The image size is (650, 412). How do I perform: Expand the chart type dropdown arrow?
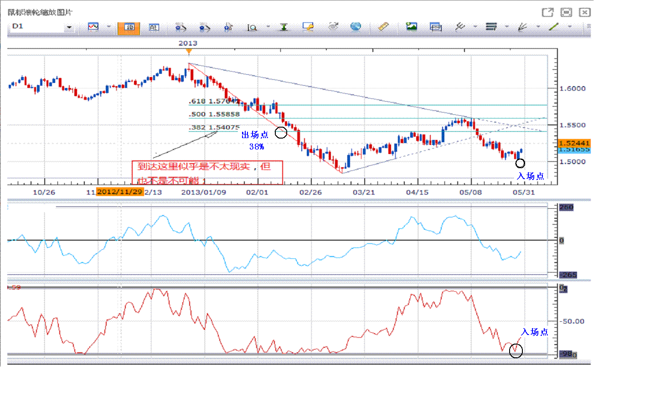pyautogui.click(x=108, y=27)
